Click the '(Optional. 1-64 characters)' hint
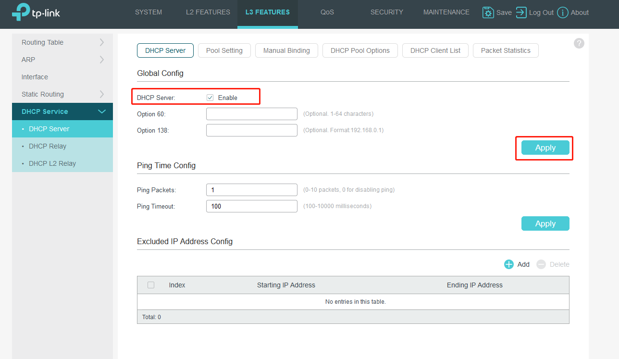 (x=338, y=114)
